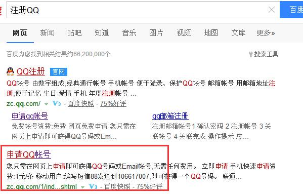Open the 申请QQ帐号 result title

29,154
